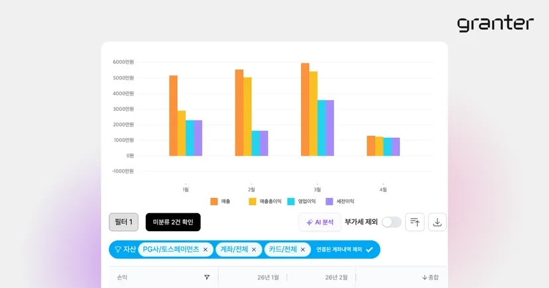Toggle 연결된 계좌내역 제외 checkmark
This screenshot has width=549, height=288.
click(x=369, y=250)
